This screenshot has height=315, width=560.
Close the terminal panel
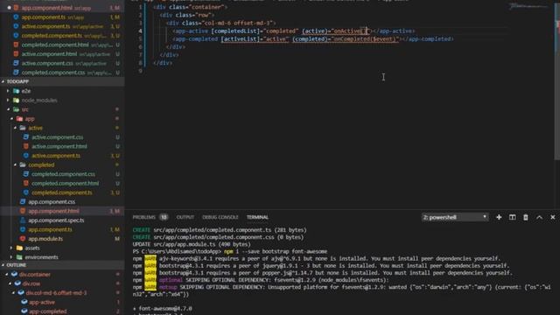552,217
